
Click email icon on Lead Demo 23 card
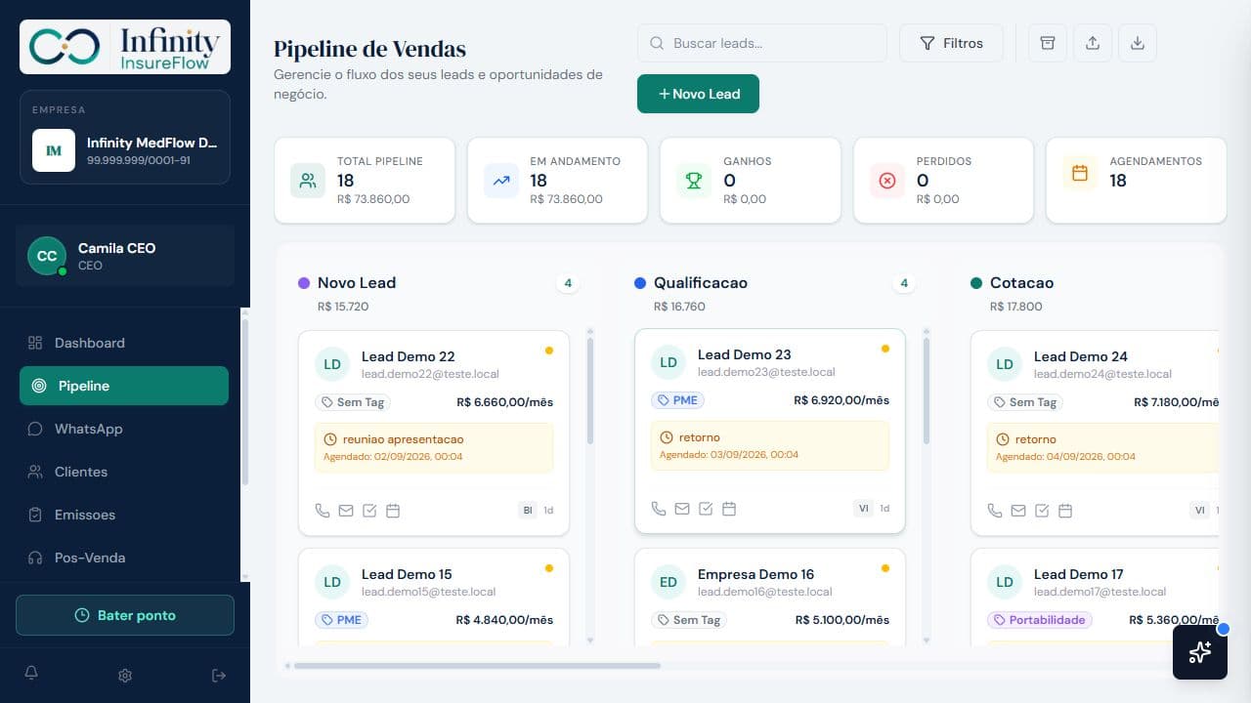click(682, 508)
